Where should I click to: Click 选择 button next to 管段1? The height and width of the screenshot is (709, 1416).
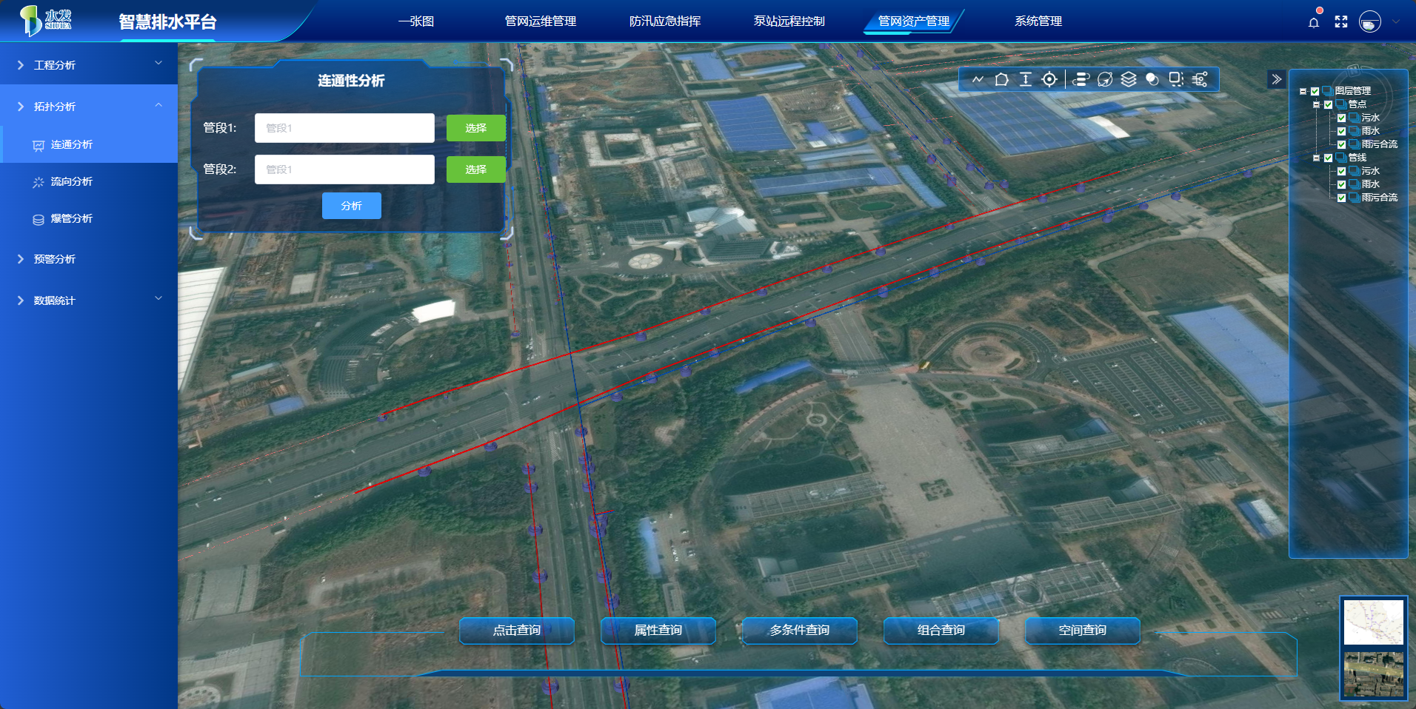(475, 128)
